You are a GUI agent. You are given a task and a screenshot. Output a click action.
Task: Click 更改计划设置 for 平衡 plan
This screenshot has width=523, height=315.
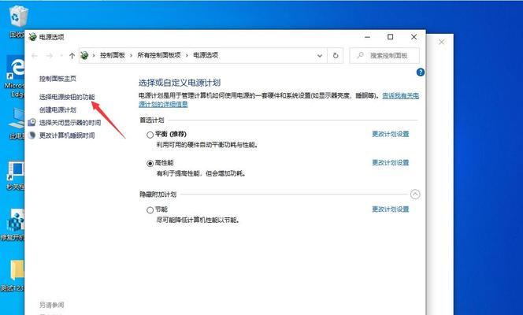point(390,134)
